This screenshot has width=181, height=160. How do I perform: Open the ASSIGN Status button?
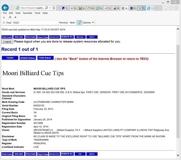tap(28, 58)
